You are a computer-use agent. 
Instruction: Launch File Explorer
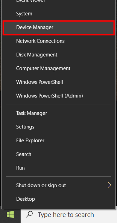59,140
